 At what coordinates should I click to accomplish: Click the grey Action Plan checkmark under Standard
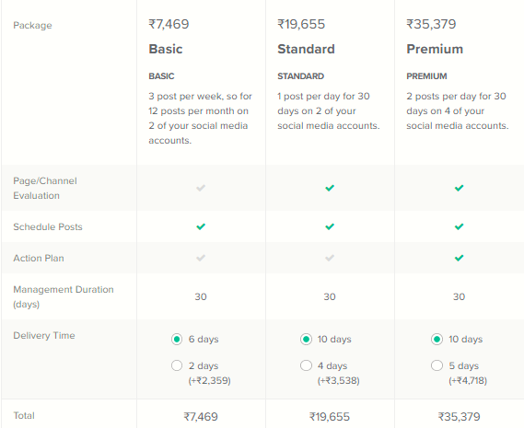pos(330,258)
